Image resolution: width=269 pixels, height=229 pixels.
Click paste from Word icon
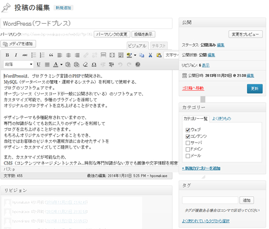pyautogui.click(x=76, y=65)
